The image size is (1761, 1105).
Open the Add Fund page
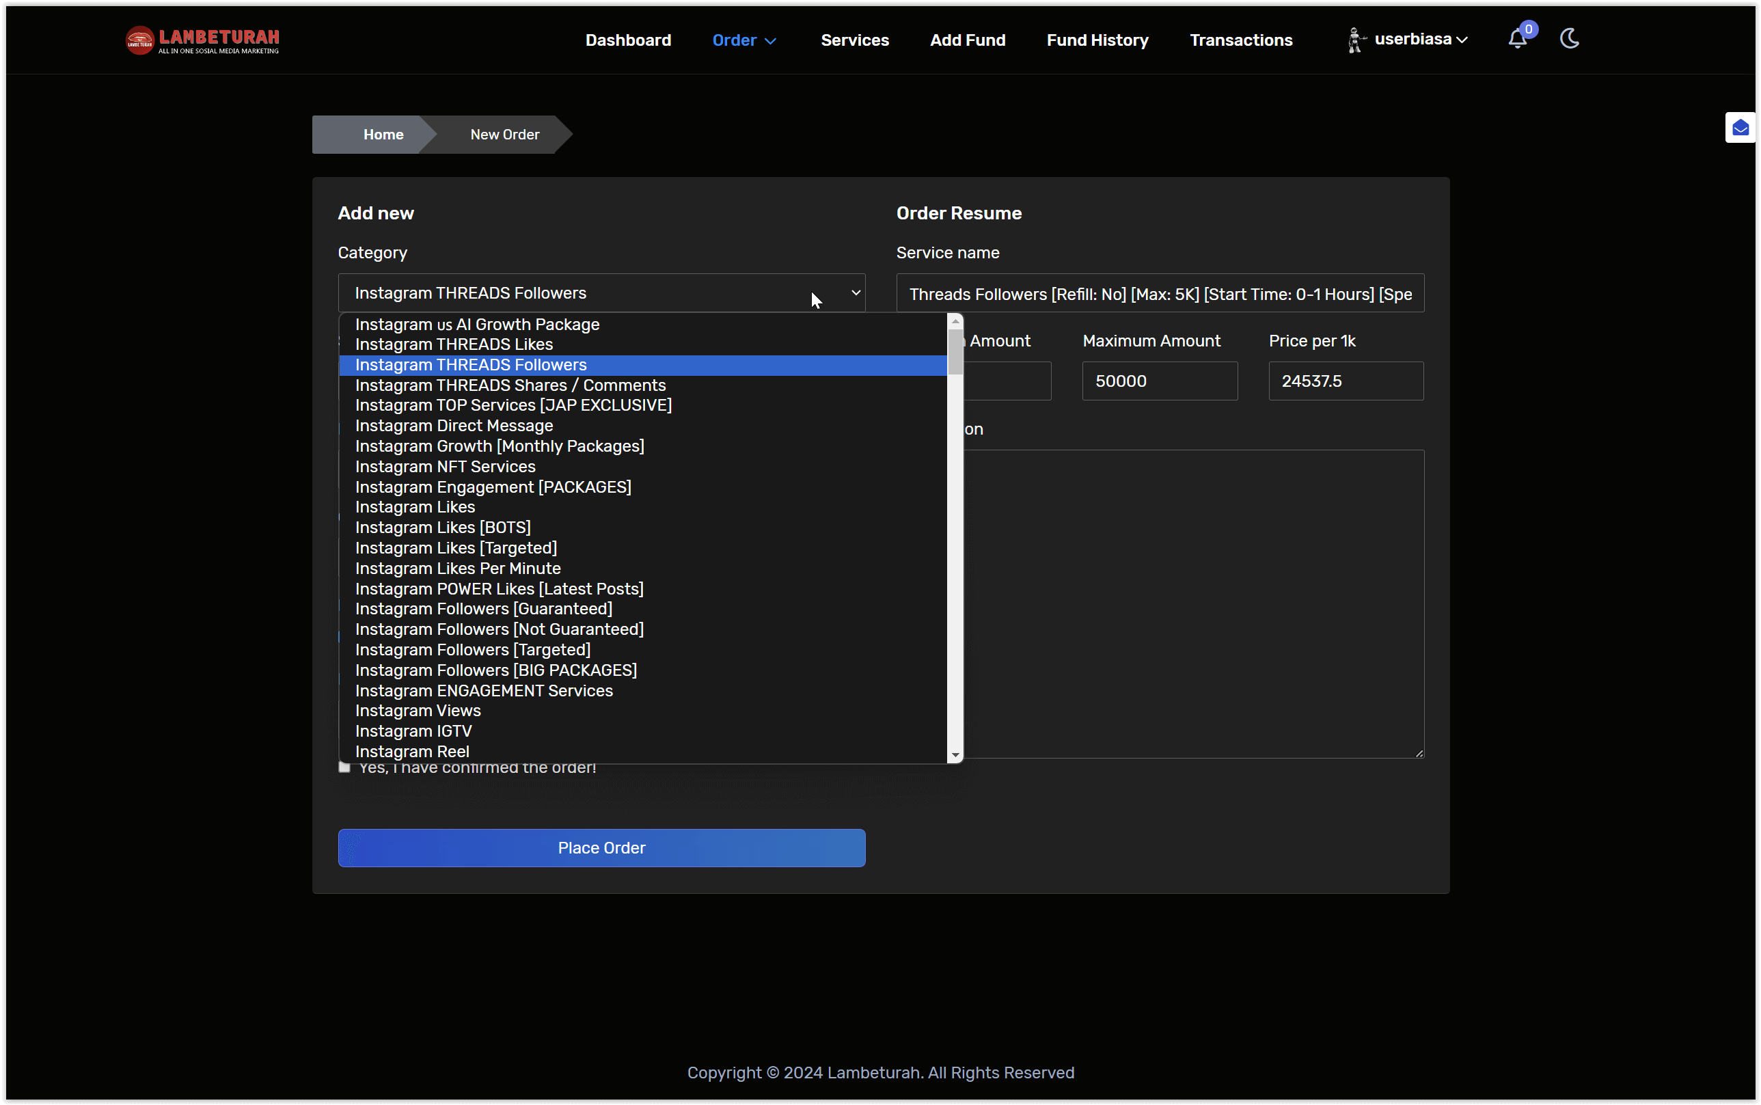click(968, 40)
